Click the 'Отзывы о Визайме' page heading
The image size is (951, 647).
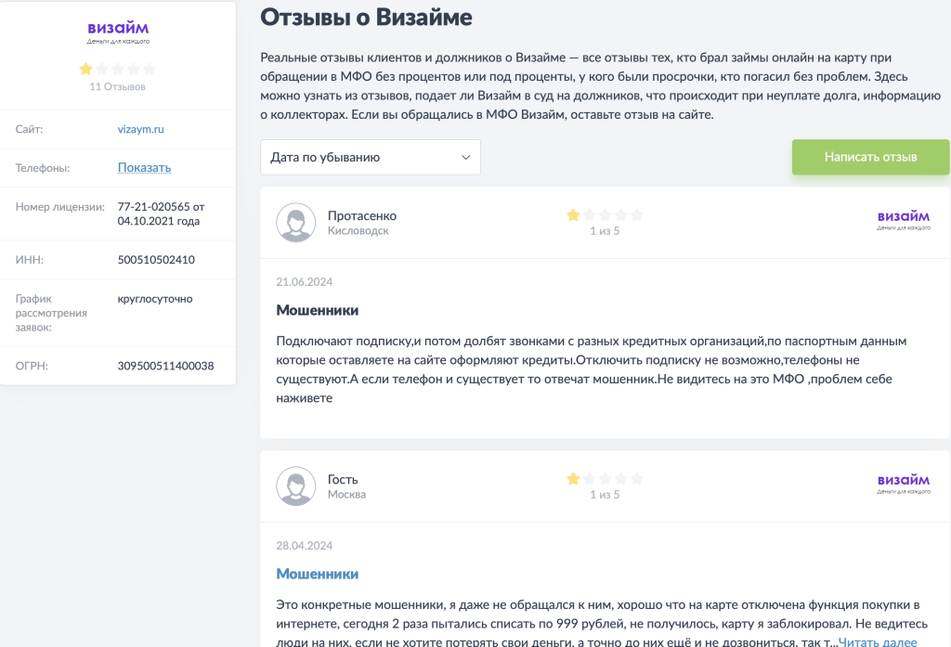(x=366, y=17)
